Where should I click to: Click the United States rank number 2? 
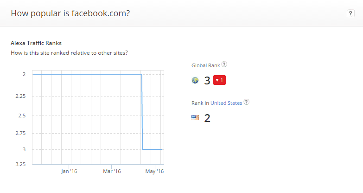[207, 118]
